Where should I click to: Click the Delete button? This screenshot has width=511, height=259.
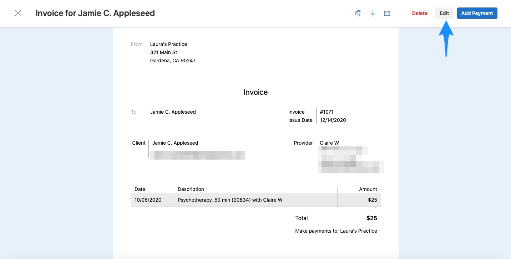pos(419,13)
